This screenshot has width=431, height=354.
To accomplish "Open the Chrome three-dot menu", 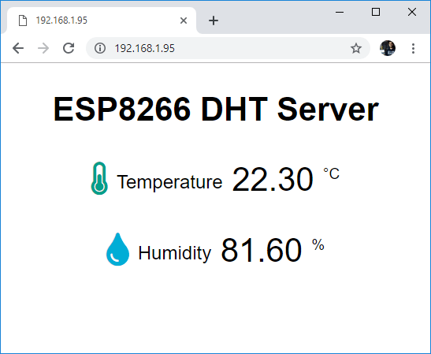I will [413, 48].
